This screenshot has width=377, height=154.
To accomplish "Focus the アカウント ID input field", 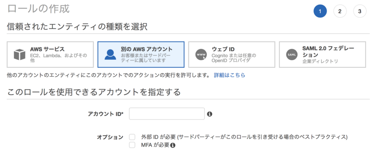I will click(x=167, y=114).
